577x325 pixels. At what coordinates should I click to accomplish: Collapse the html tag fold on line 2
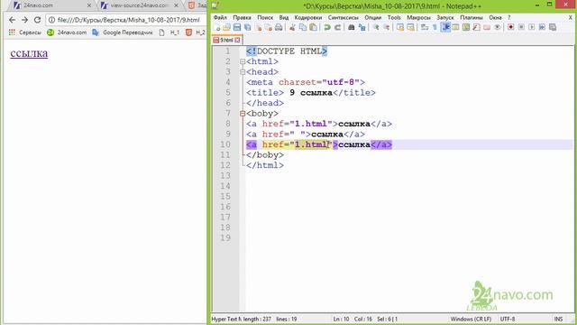[x=243, y=61]
